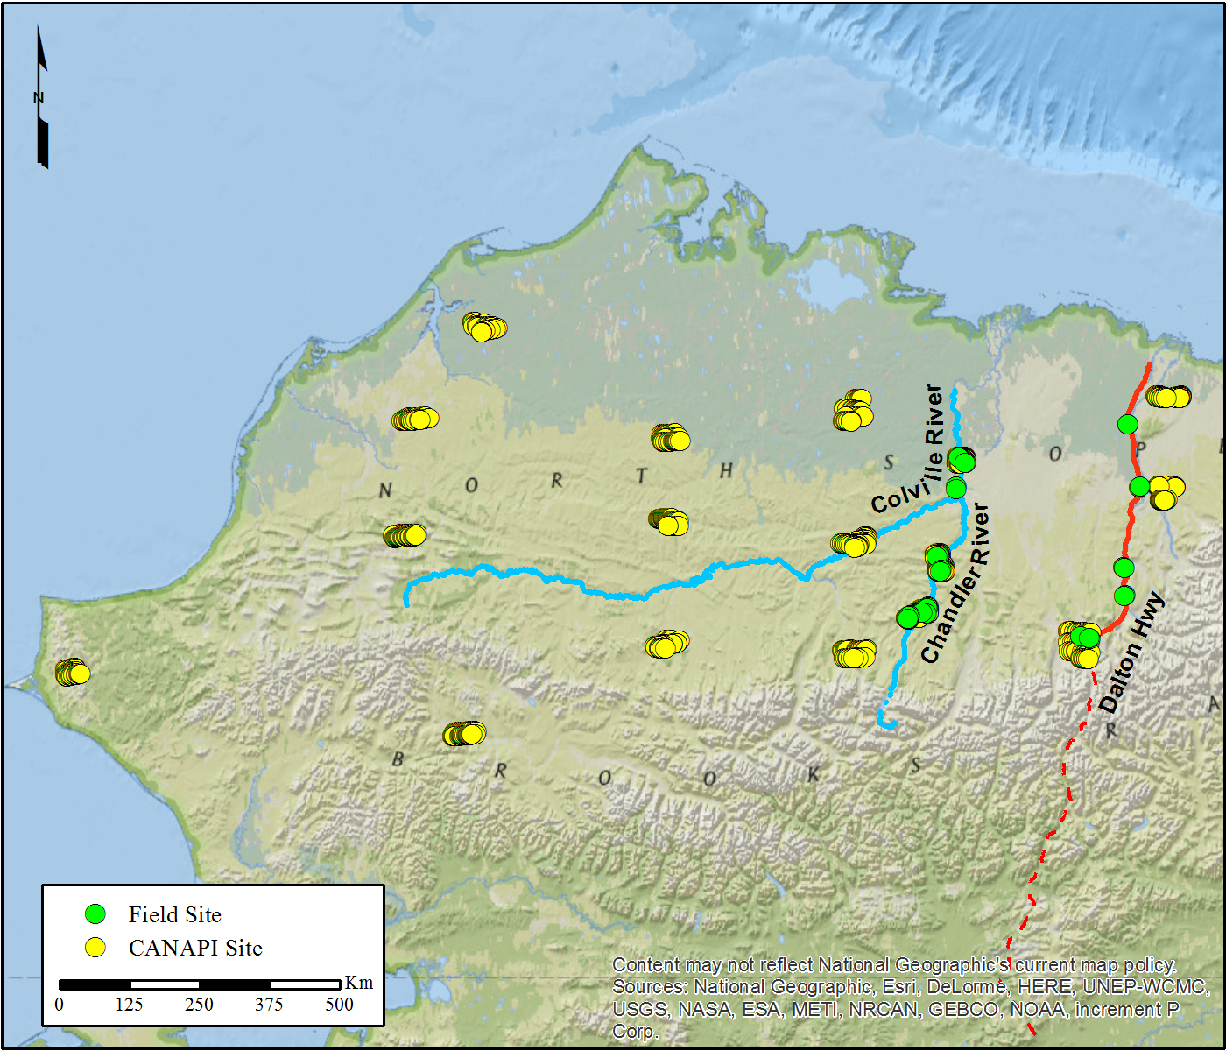Click the black and white scale bar

200,985
